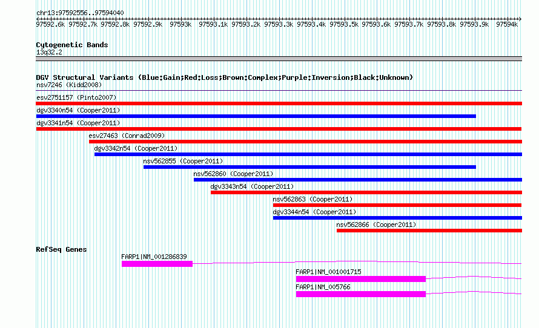
Task: Click the red esv27463 loss bar
Action: pyautogui.click(x=306, y=142)
